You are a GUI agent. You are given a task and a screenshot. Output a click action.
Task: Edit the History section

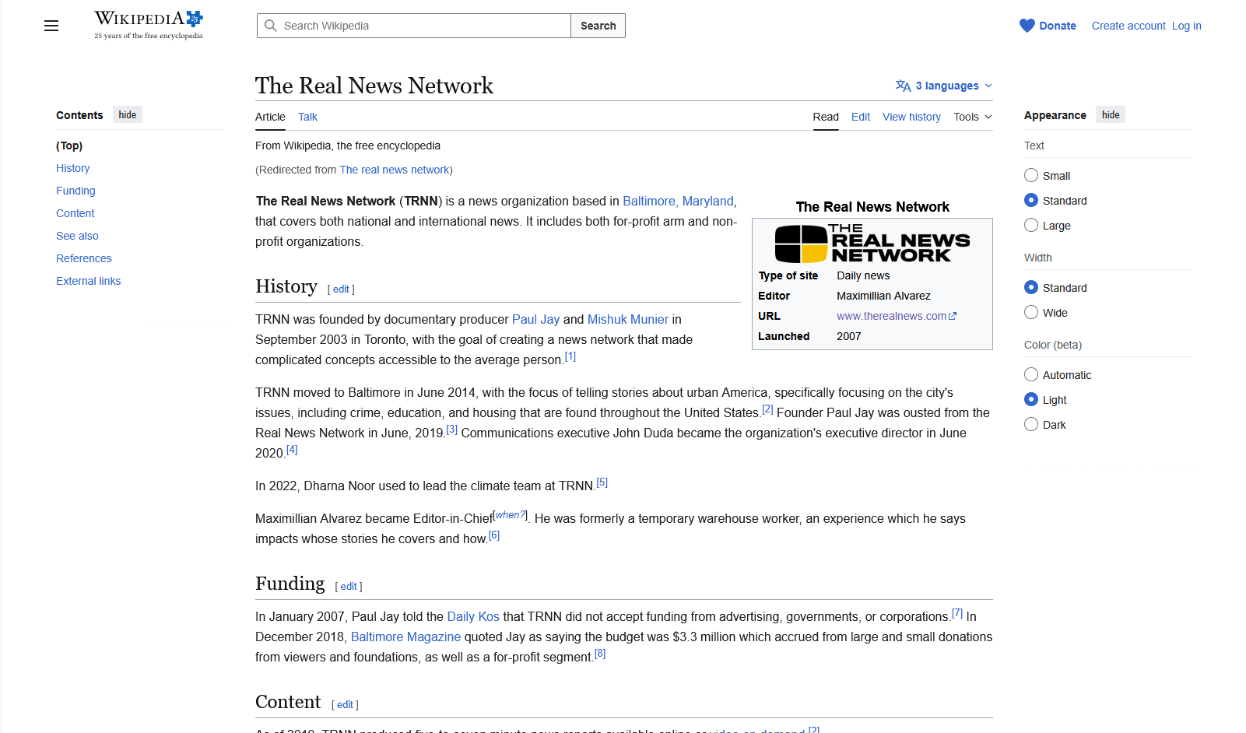click(341, 289)
